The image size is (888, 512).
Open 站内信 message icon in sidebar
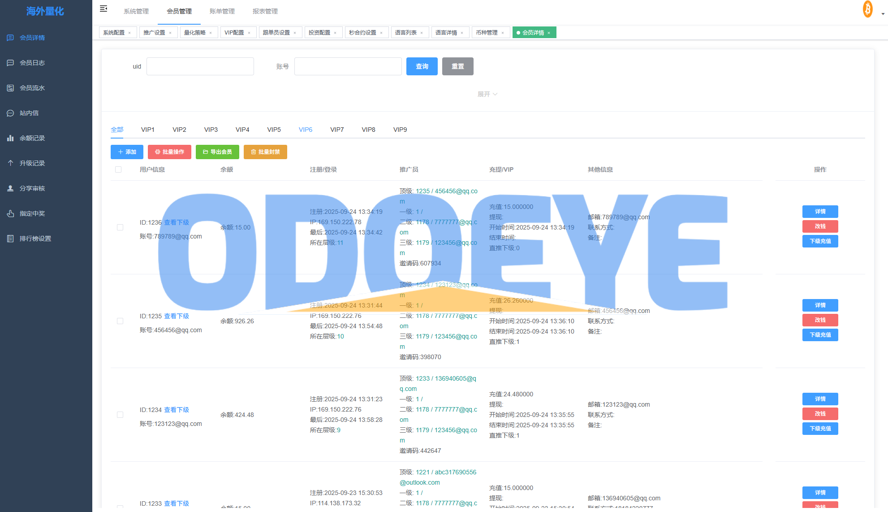[x=10, y=113]
